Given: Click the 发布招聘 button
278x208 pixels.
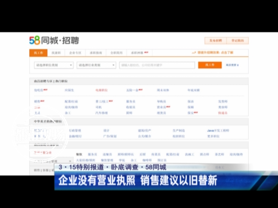Looking at the screenshot, I should click(216, 40).
